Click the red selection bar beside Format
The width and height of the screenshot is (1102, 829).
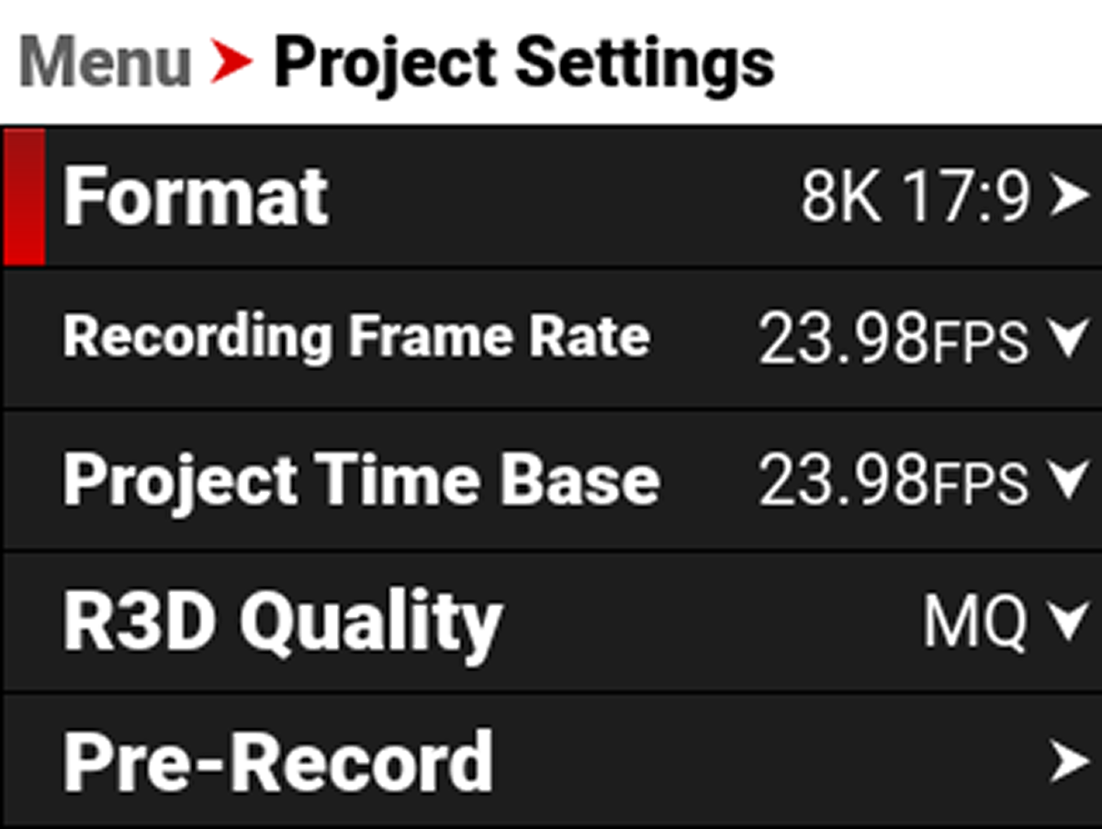(24, 196)
